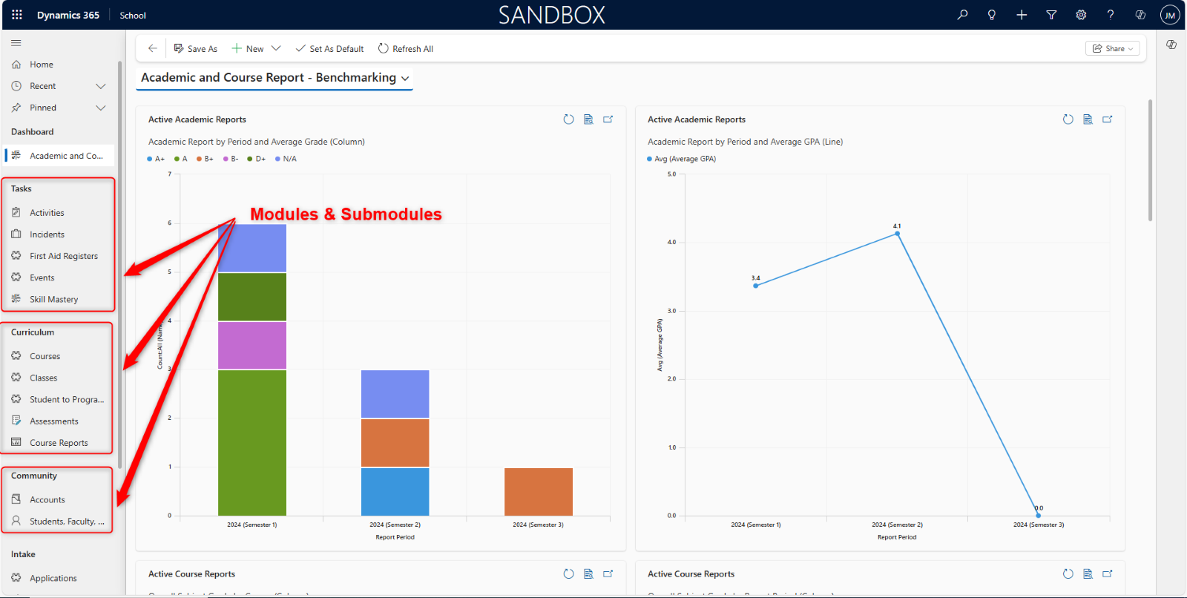Toggle the A+ legend item in column chart

[156, 159]
